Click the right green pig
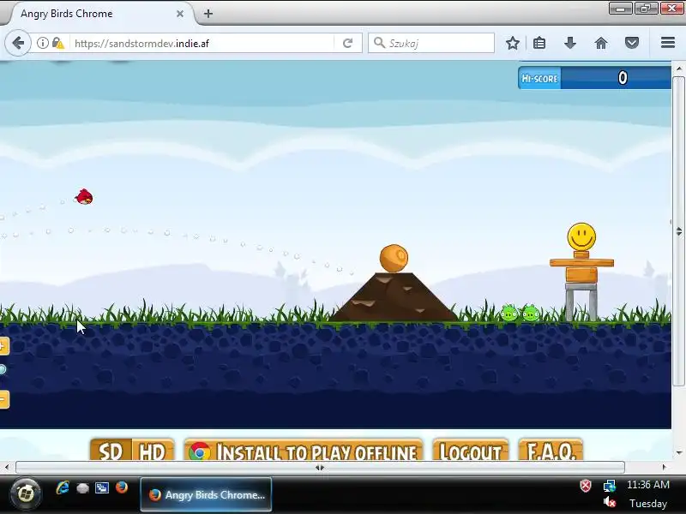686x514 pixels. click(531, 313)
